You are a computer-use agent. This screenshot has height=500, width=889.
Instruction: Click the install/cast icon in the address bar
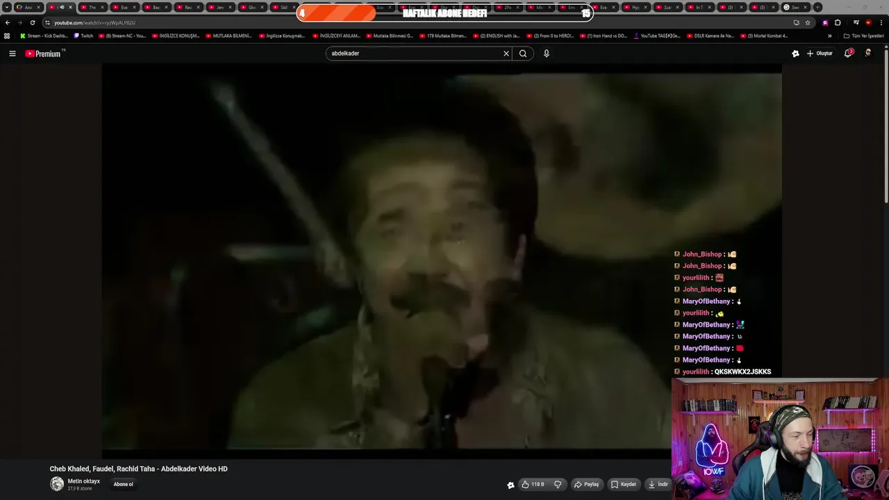pyautogui.click(x=797, y=22)
